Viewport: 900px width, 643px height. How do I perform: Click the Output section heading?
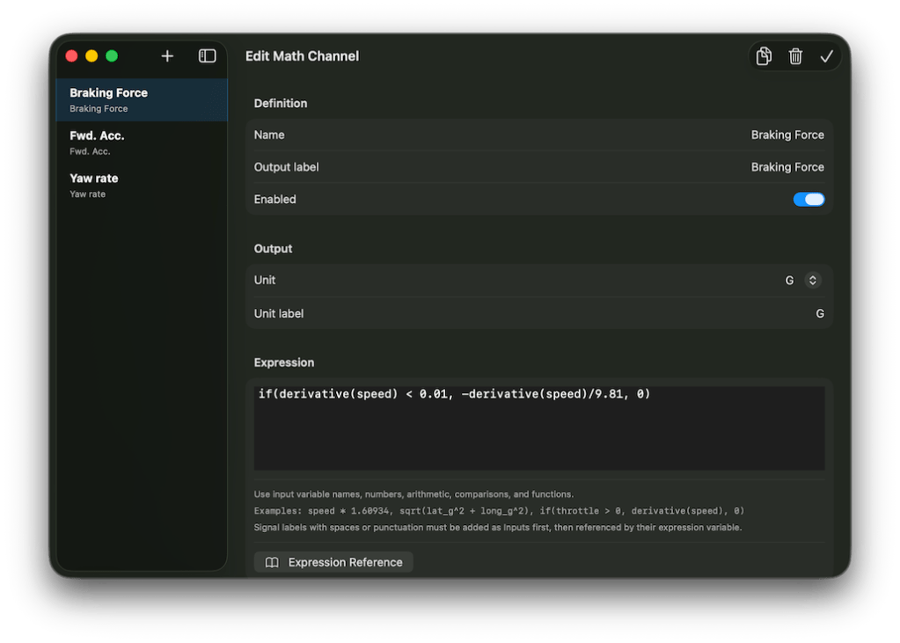click(274, 249)
